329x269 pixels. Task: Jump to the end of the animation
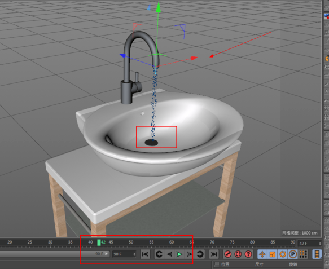pos(214,254)
